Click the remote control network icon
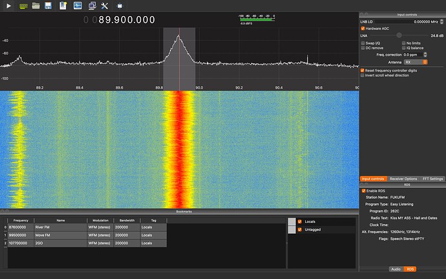 [93, 6]
